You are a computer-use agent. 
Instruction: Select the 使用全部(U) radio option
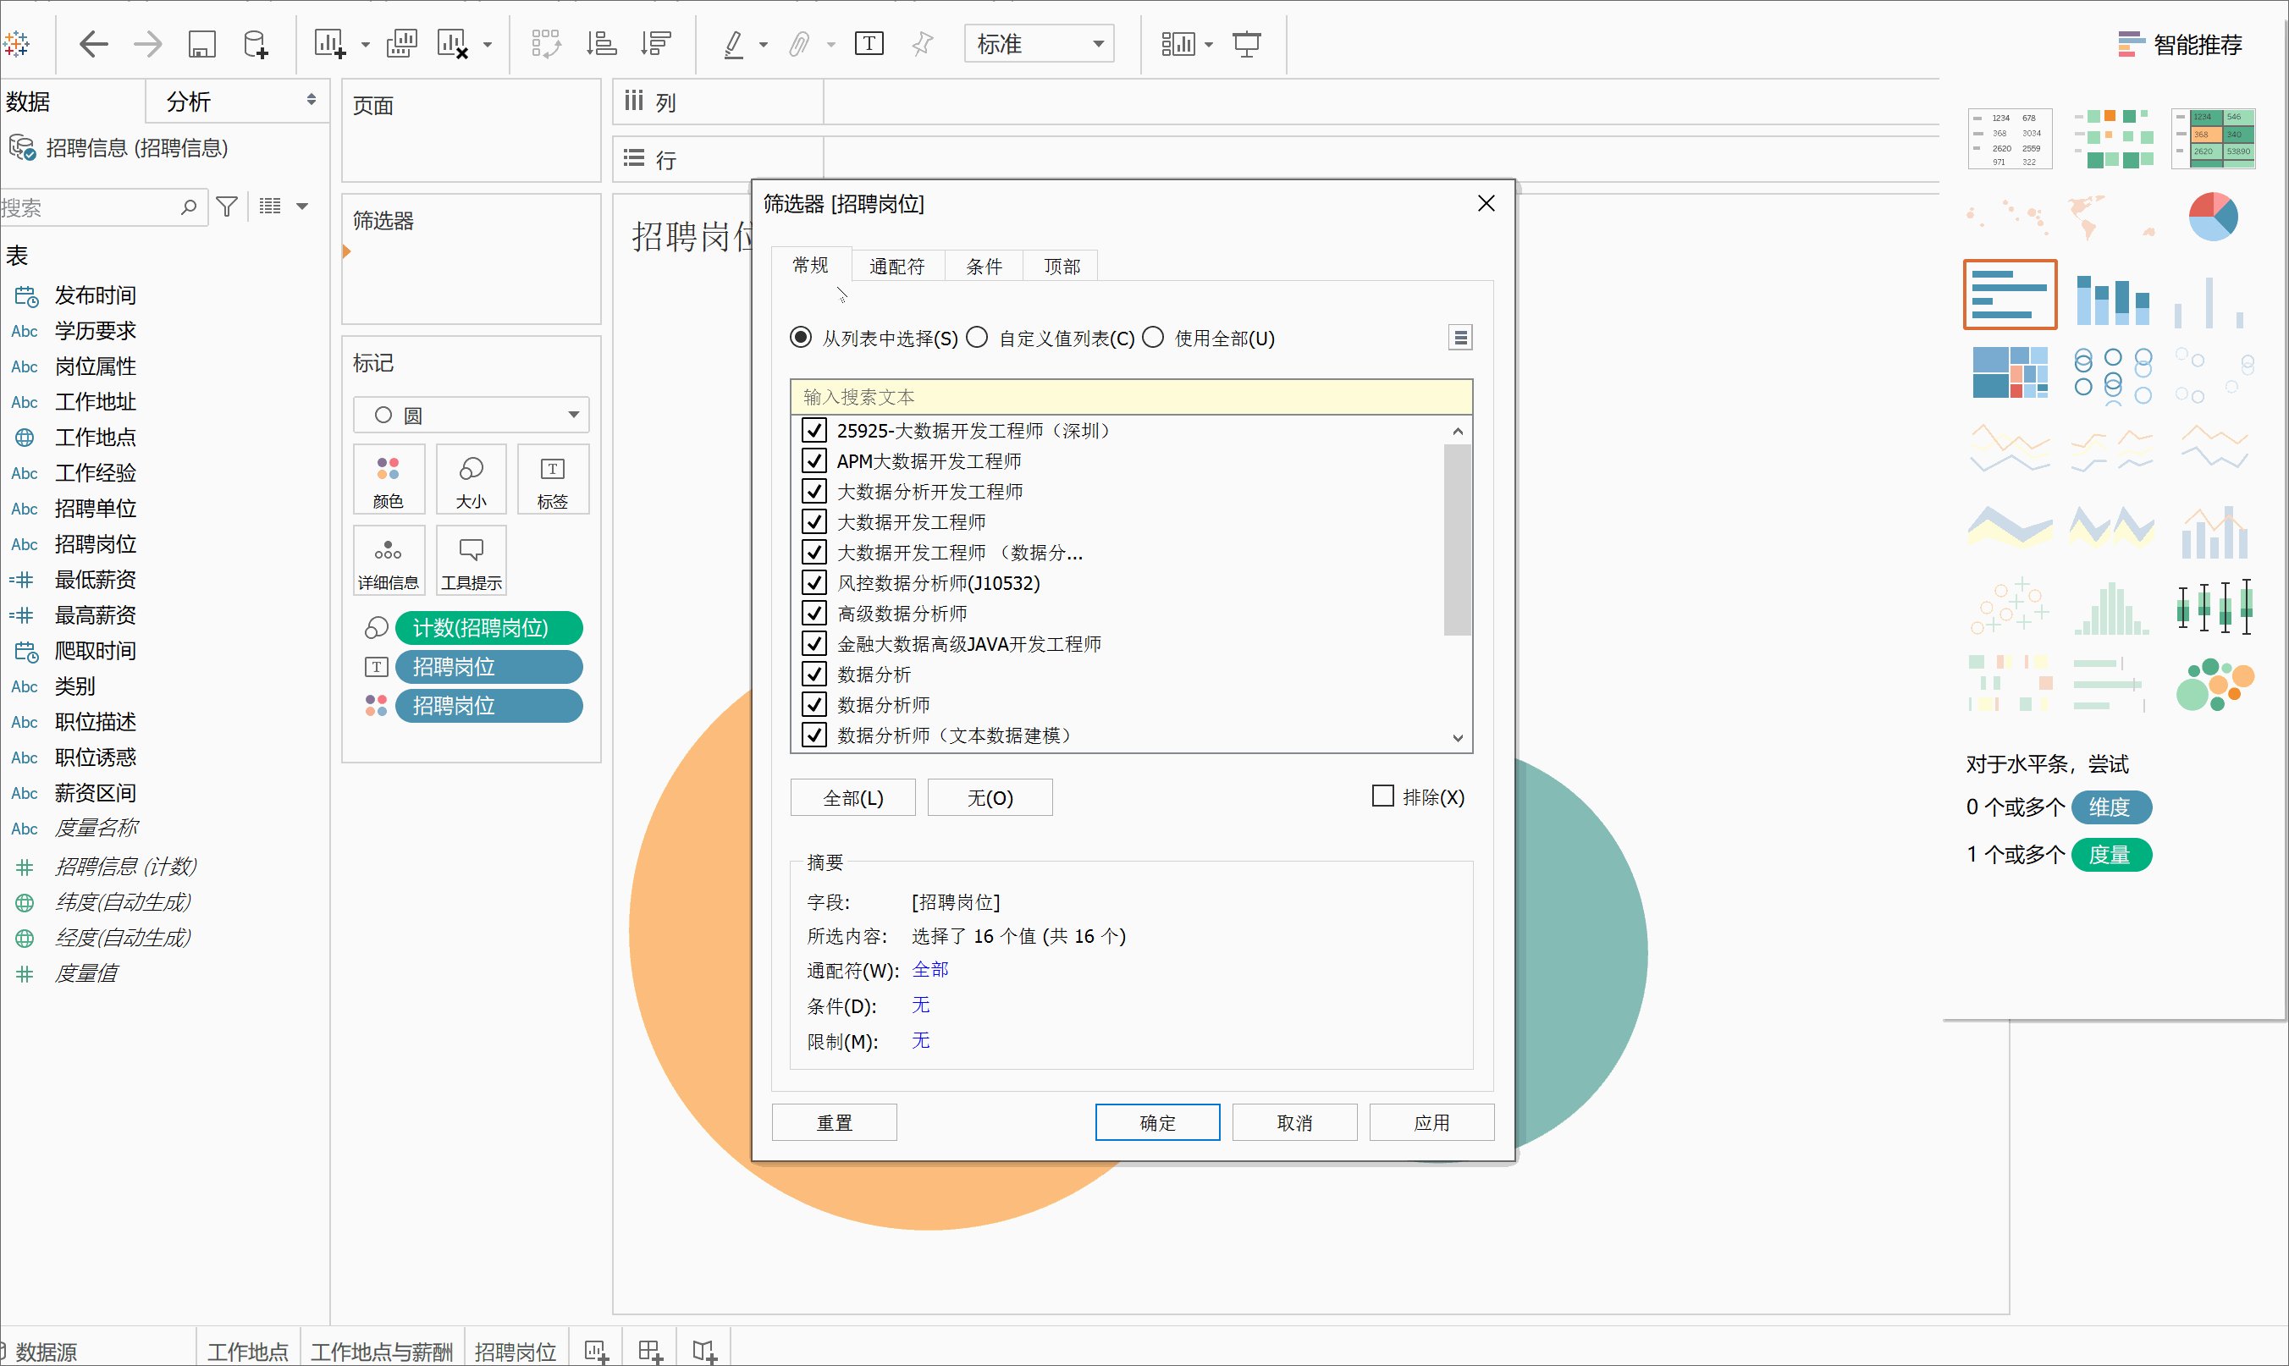tap(1153, 338)
